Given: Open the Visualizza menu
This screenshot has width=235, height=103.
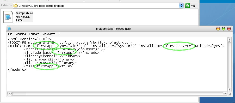Looking at the screenshot, I should tap(49, 34).
